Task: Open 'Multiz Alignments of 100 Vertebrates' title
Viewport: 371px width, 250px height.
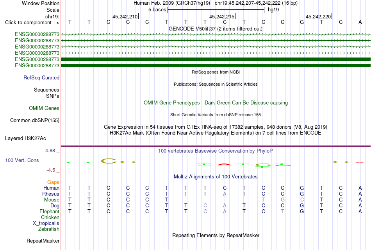Action: [216, 176]
